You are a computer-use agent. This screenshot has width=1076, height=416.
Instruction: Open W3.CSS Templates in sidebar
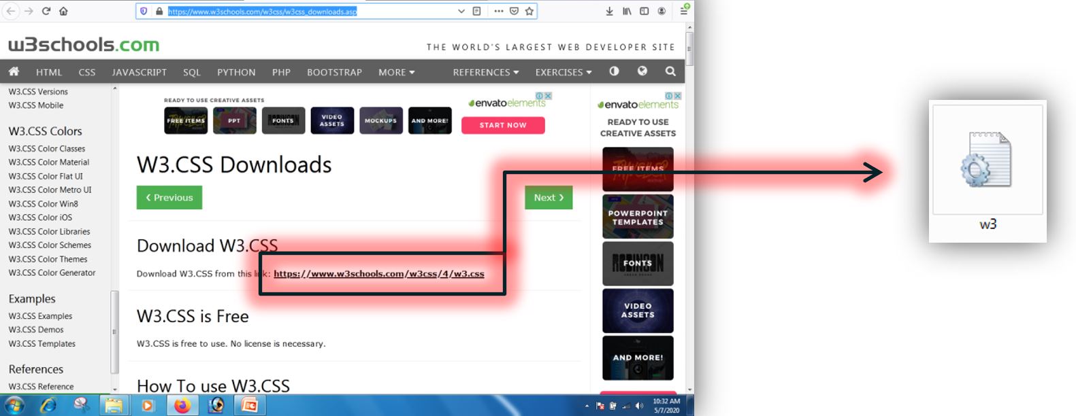42,344
